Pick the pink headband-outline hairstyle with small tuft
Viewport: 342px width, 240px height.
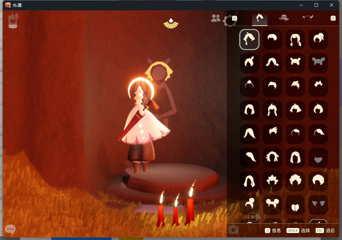click(249, 87)
